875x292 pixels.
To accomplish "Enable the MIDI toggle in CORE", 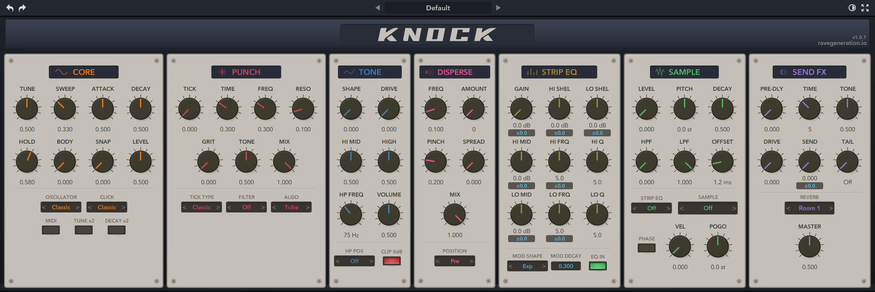I will [x=51, y=230].
